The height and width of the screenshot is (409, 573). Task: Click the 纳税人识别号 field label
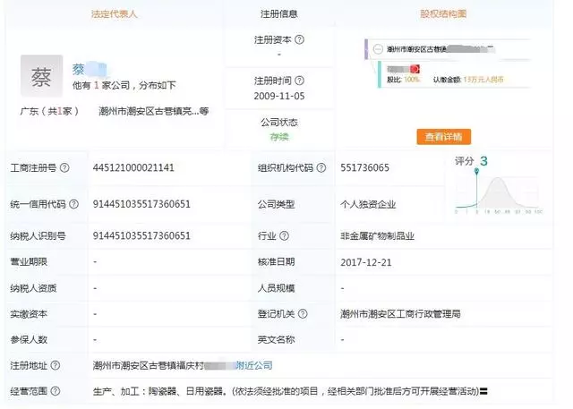click(x=38, y=236)
